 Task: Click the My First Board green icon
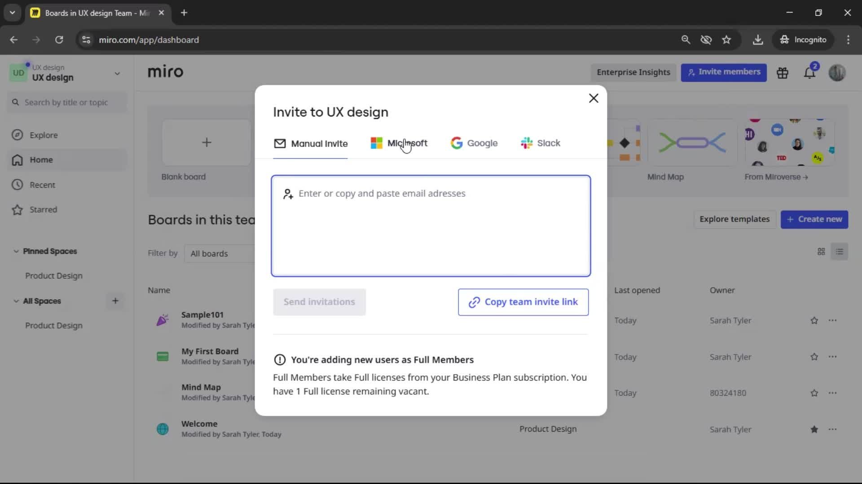tap(163, 357)
